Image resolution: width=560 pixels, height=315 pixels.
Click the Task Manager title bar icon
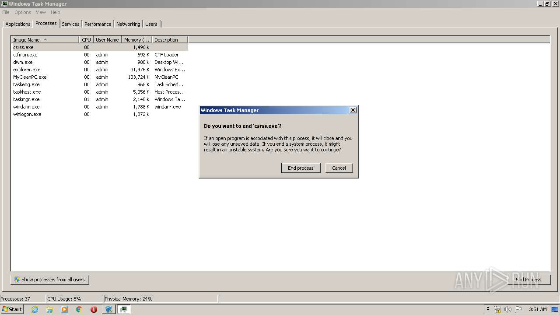4,3
